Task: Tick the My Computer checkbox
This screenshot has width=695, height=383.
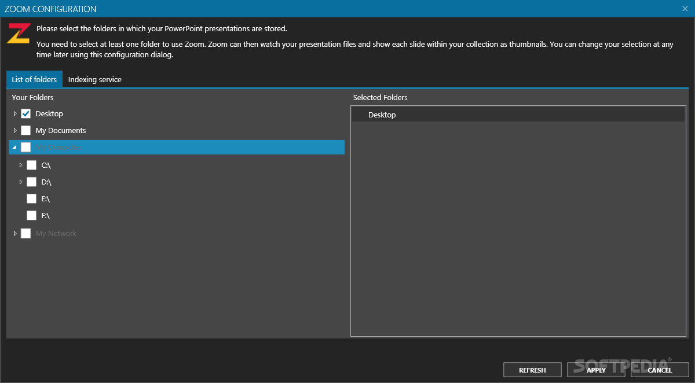Action: point(26,148)
